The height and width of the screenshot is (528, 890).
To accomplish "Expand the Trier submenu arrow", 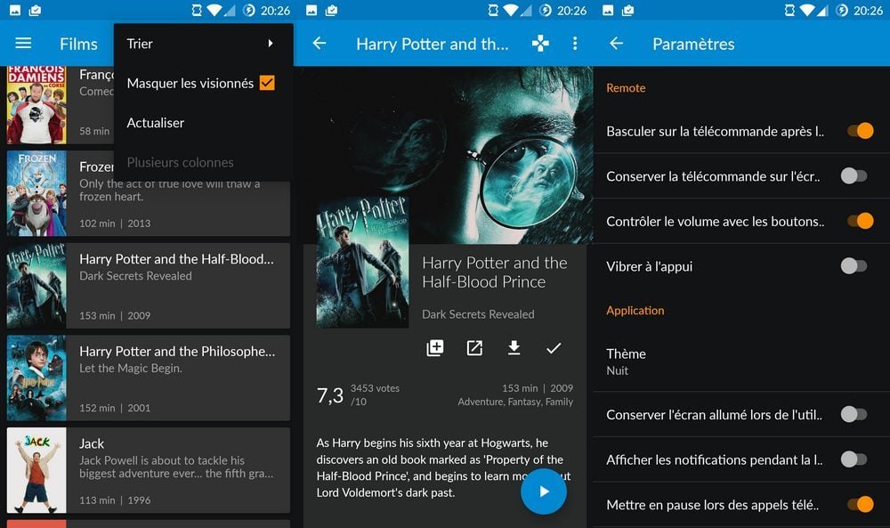I will [271, 43].
